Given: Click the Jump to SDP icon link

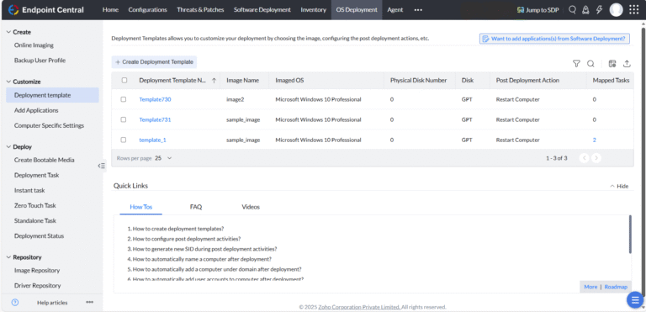Looking at the screenshot, I should (537, 10).
